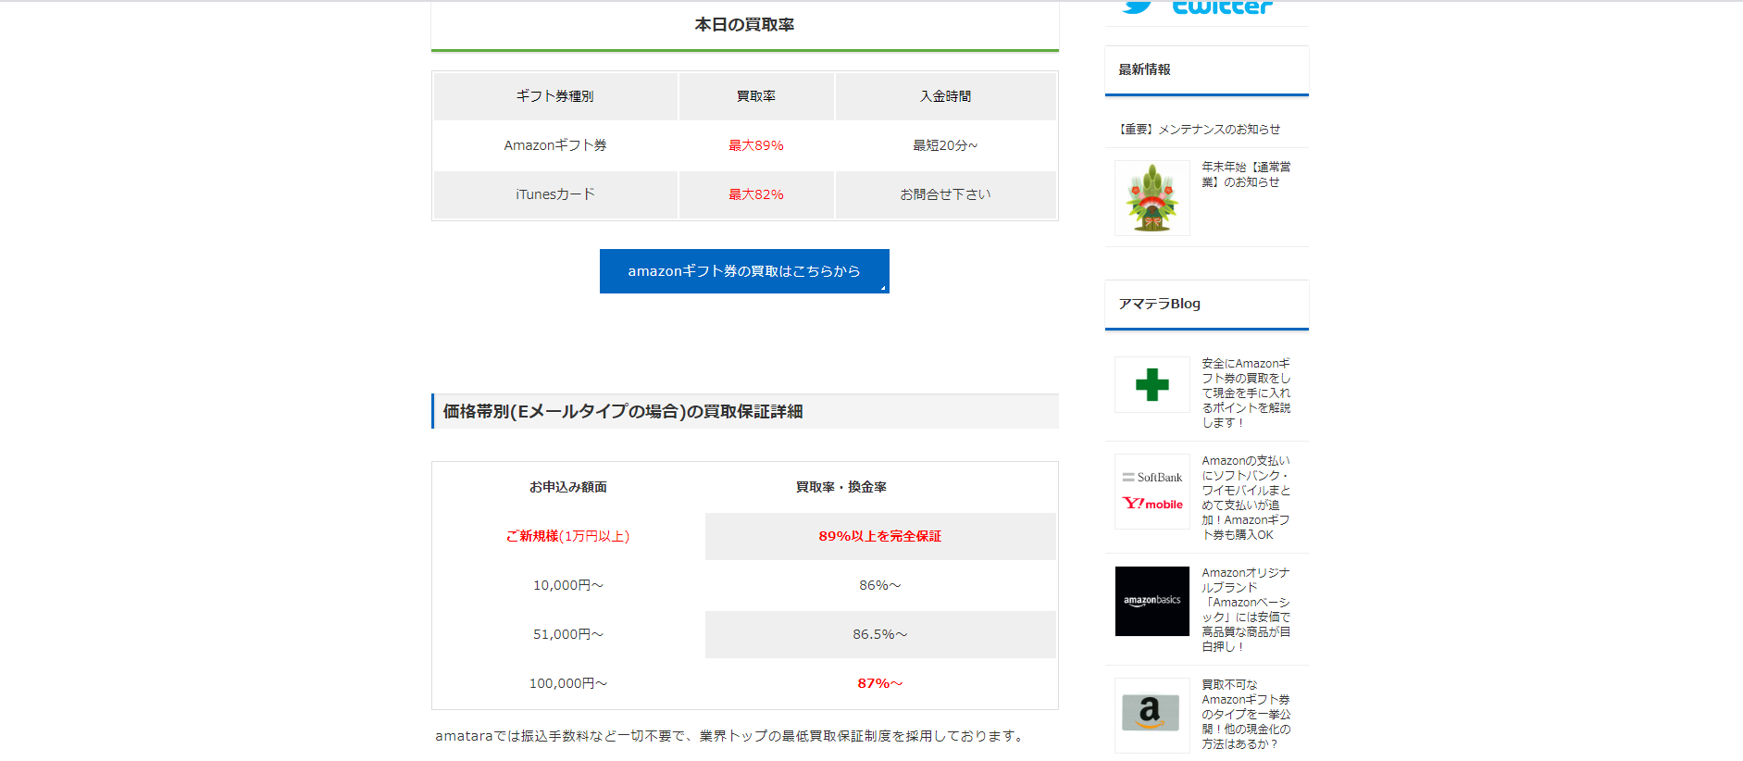Click the 買取率 column header
1743x761 pixels.
[x=756, y=96]
